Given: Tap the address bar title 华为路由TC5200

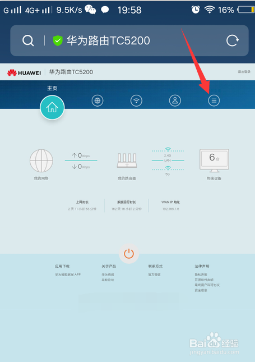Looking at the screenshot, I should tap(108, 40).
